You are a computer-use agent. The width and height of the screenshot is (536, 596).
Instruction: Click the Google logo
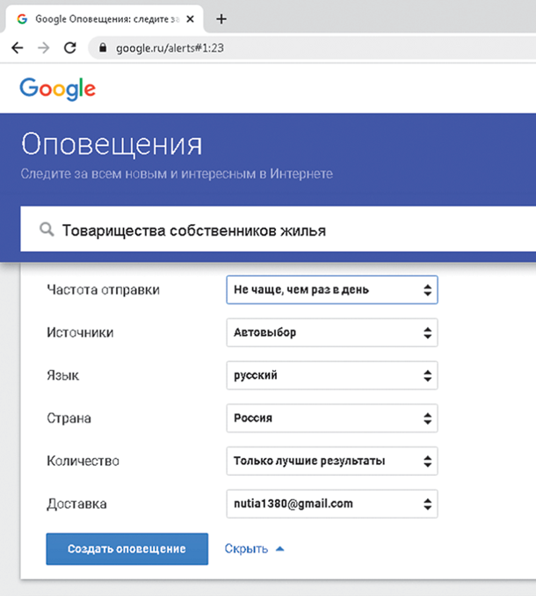(57, 88)
